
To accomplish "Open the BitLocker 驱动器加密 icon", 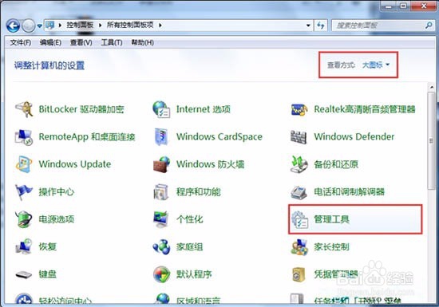I will tap(24, 109).
